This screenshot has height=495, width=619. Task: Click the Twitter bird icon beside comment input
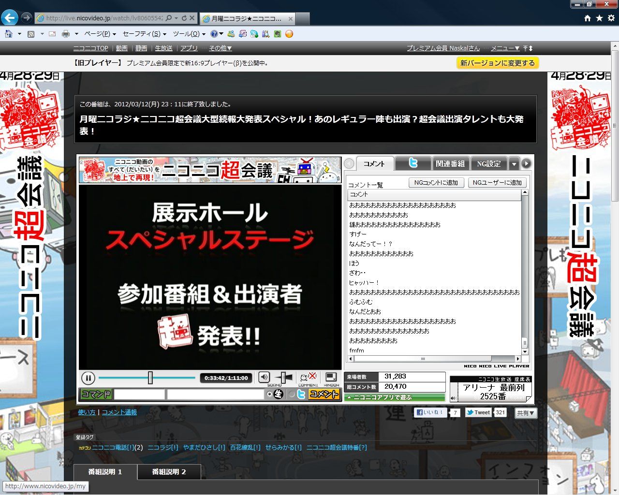pyautogui.click(x=301, y=394)
